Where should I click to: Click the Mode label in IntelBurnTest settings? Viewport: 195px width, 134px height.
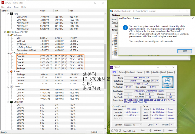pos(114,19)
